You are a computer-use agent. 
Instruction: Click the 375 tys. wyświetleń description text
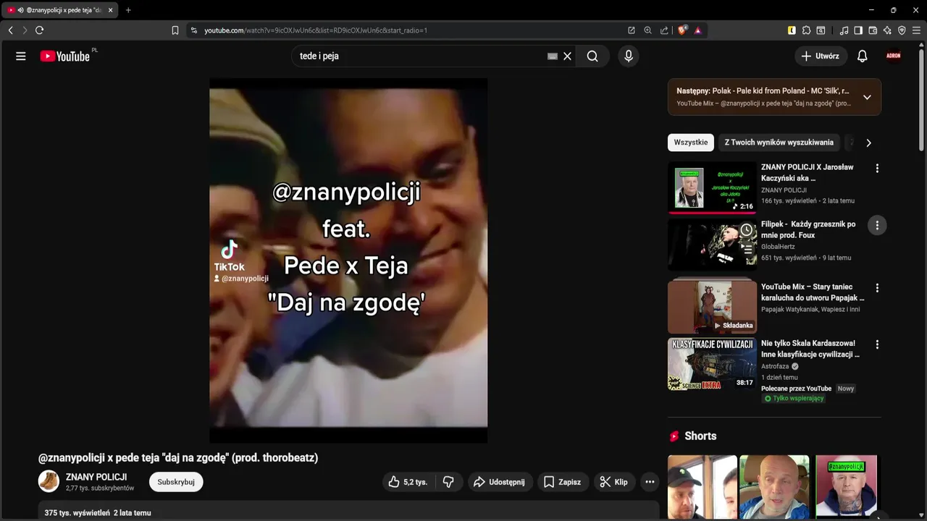pyautogui.click(x=98, y=513)
